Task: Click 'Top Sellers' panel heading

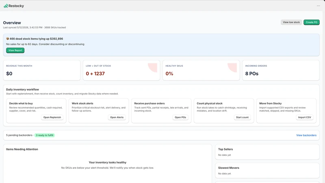Action: (225, 149)
